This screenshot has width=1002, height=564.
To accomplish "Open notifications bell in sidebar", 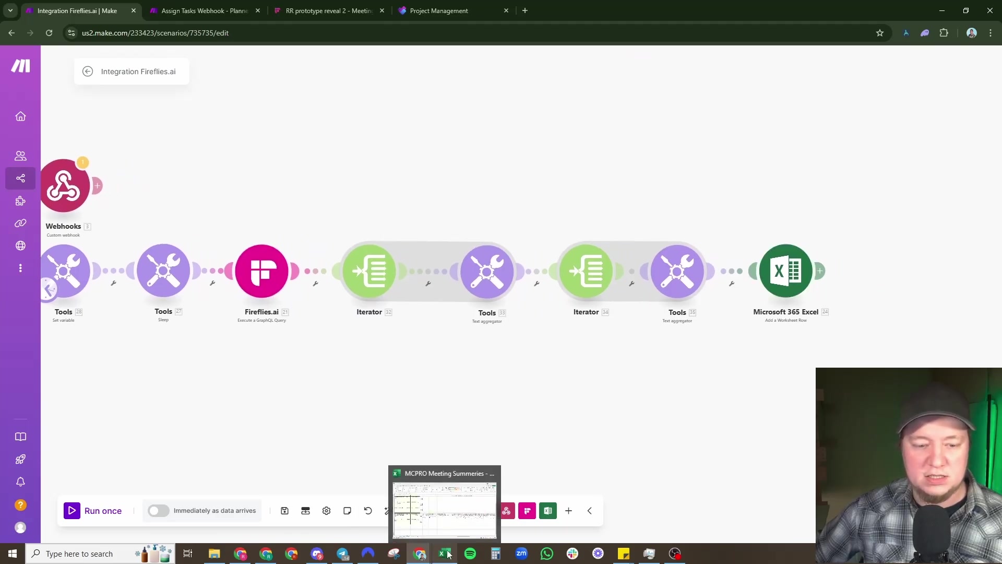I will click(20, 482).
